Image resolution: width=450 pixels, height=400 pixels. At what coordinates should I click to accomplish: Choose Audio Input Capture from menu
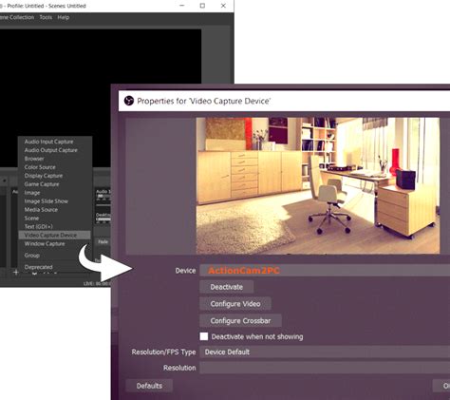48,142
